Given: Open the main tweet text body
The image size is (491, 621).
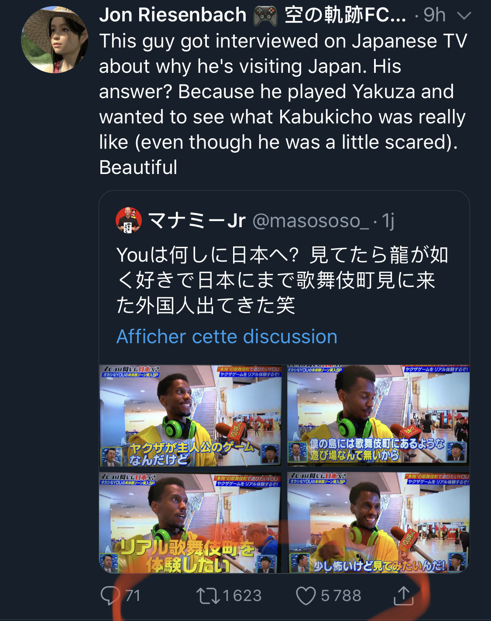Looking at the screenshot, I should [283, 104].
